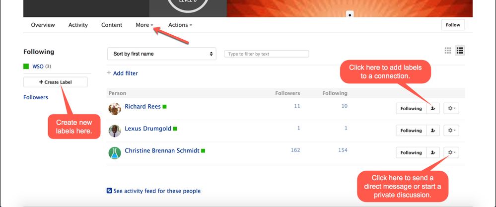Switch to list view icon
Screen dimensions: 496x207
coord(460,51)
